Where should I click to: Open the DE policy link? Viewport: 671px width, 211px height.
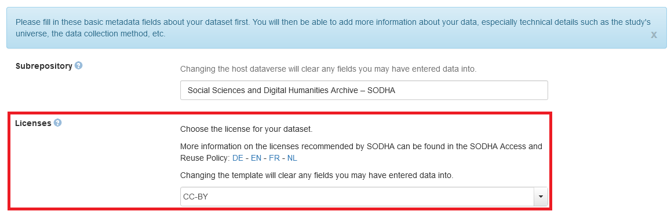click(x=238, y=158)
